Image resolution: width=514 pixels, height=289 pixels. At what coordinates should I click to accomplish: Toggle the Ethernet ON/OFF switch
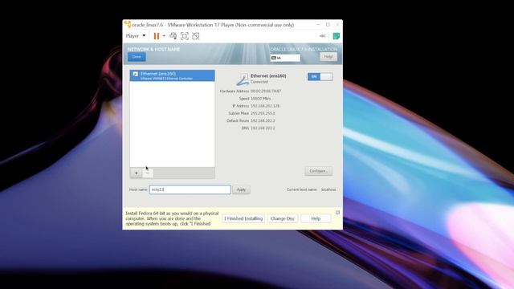(320, 77)
